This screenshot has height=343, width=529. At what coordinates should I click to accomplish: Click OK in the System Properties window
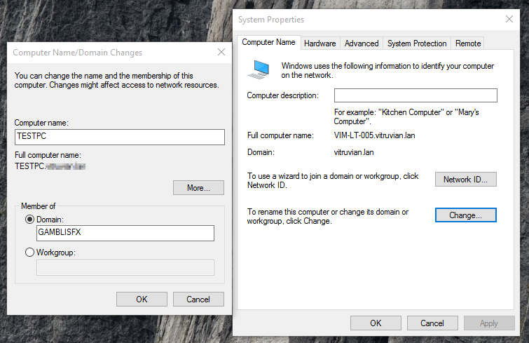[x=376, y=323]
